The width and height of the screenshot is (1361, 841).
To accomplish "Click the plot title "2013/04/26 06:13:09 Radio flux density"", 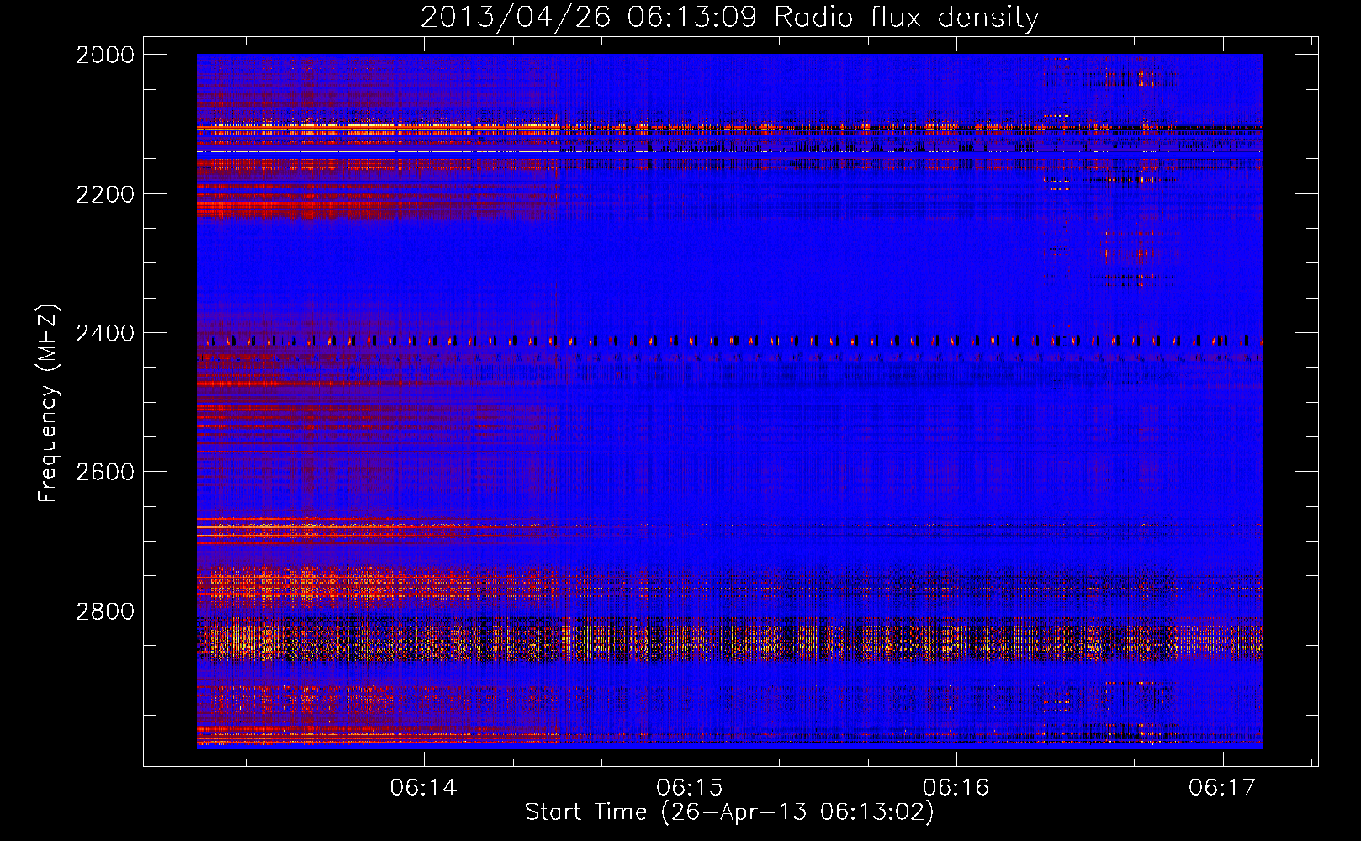I will coord(729,18).
